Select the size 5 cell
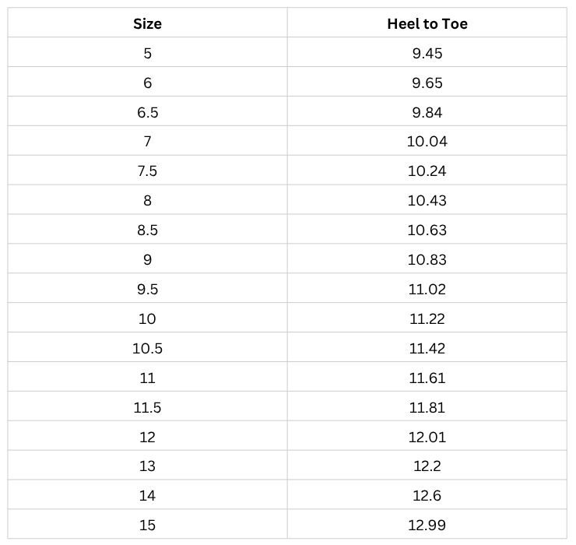This screenshot has height=545, width=576. point(147,53)
